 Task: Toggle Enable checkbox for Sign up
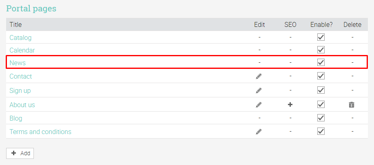(321, 90)
